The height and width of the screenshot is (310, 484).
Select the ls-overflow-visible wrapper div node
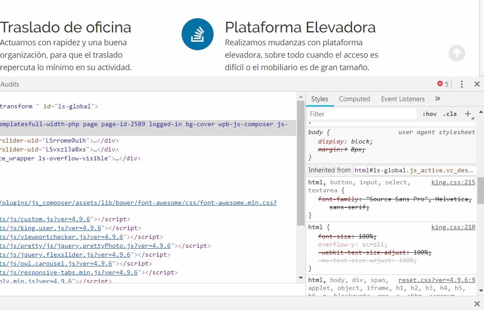70,159
